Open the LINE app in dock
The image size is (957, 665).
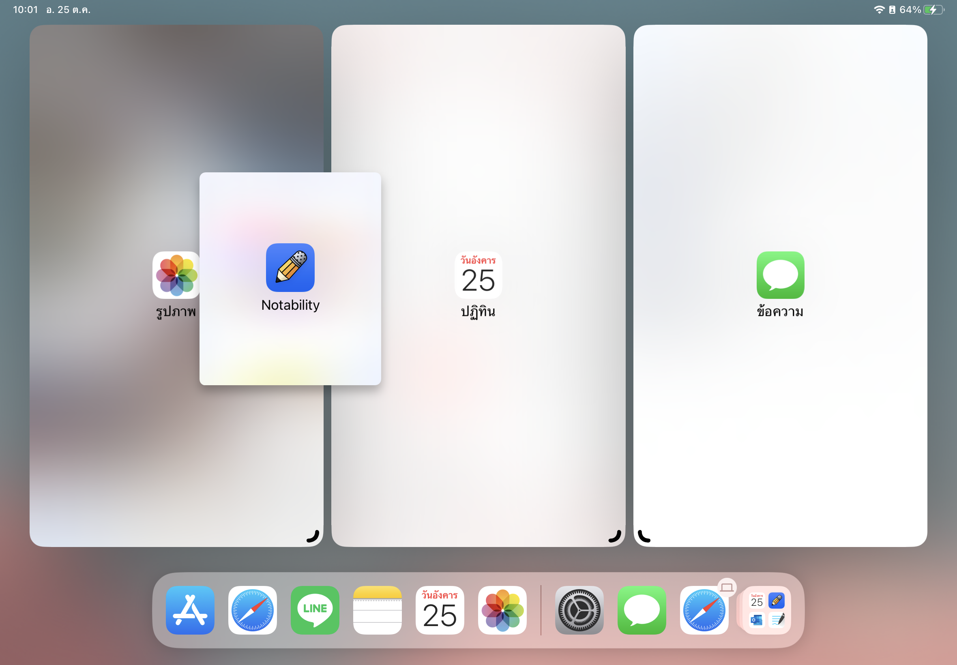pyautogui.click(x=315, y=610)
